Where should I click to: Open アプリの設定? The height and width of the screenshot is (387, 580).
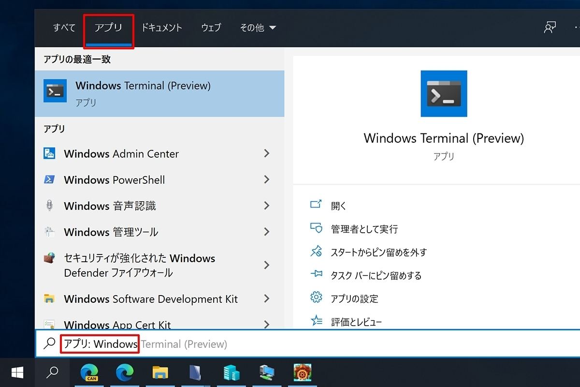pyautogui.click(x=354, y=298)
